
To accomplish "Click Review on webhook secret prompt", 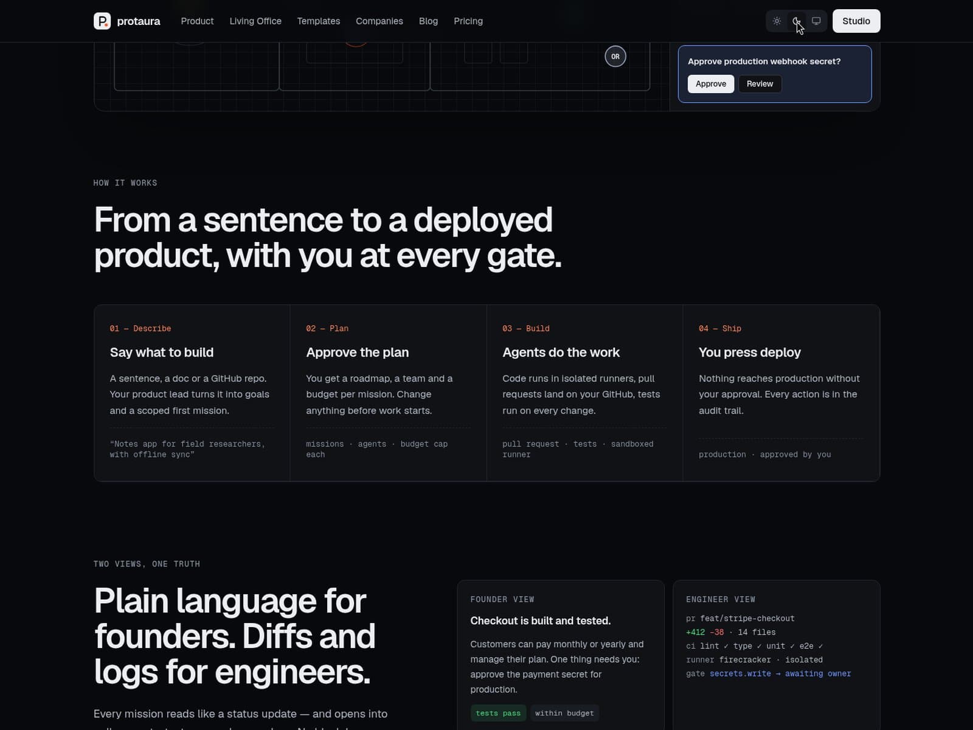I will (760, 84).
